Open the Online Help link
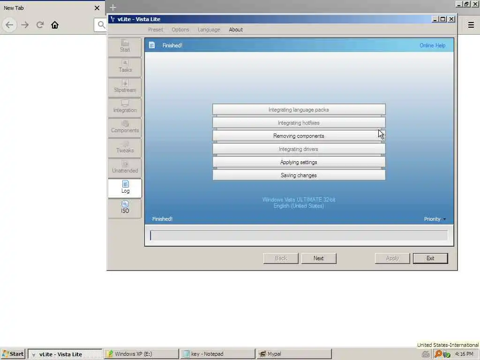This screenshot has width=480, height=360. [x=432, y=45]
